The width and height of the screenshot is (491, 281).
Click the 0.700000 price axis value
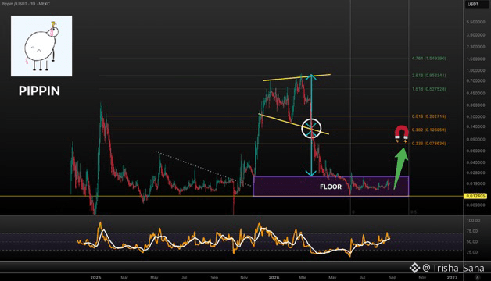[x=475, y=80]
